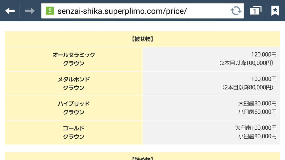Select the 【被せ物】 table header

142,39
